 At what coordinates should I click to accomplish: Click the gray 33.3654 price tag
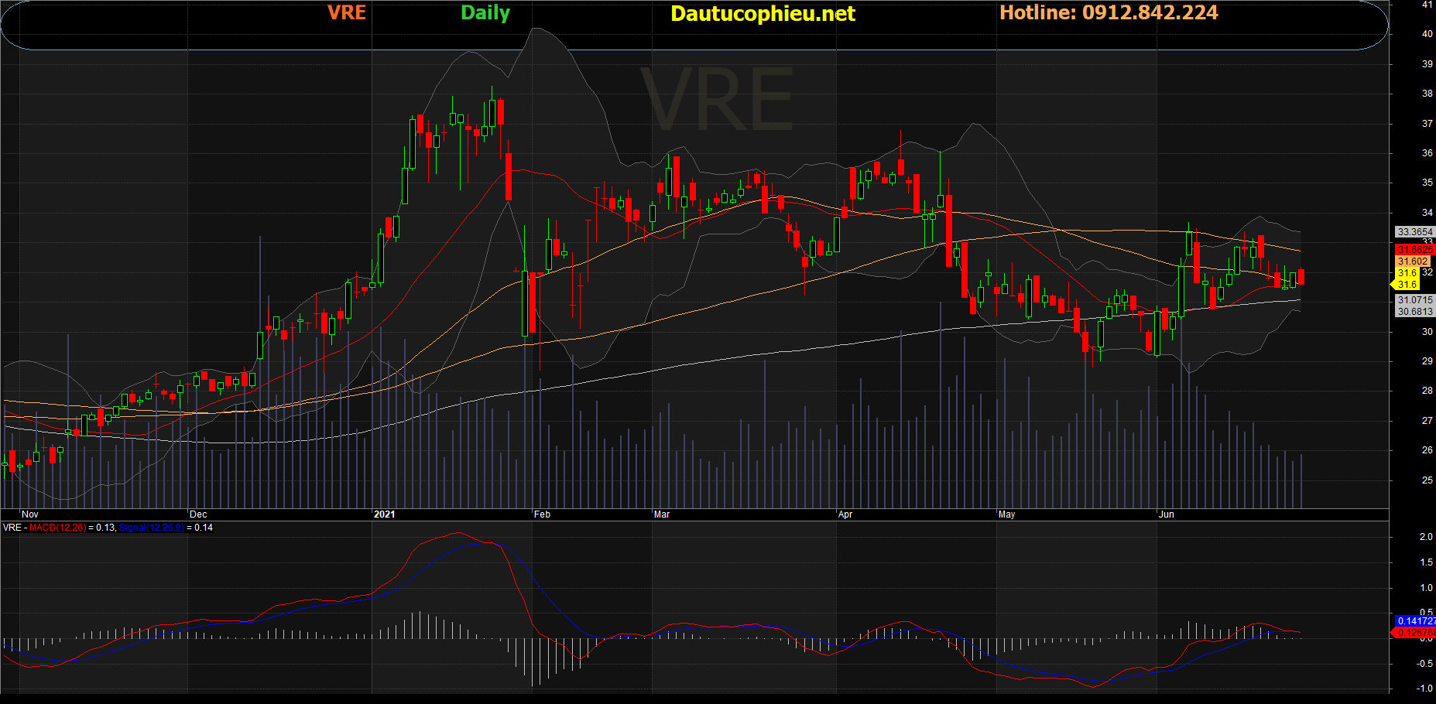1414,232
